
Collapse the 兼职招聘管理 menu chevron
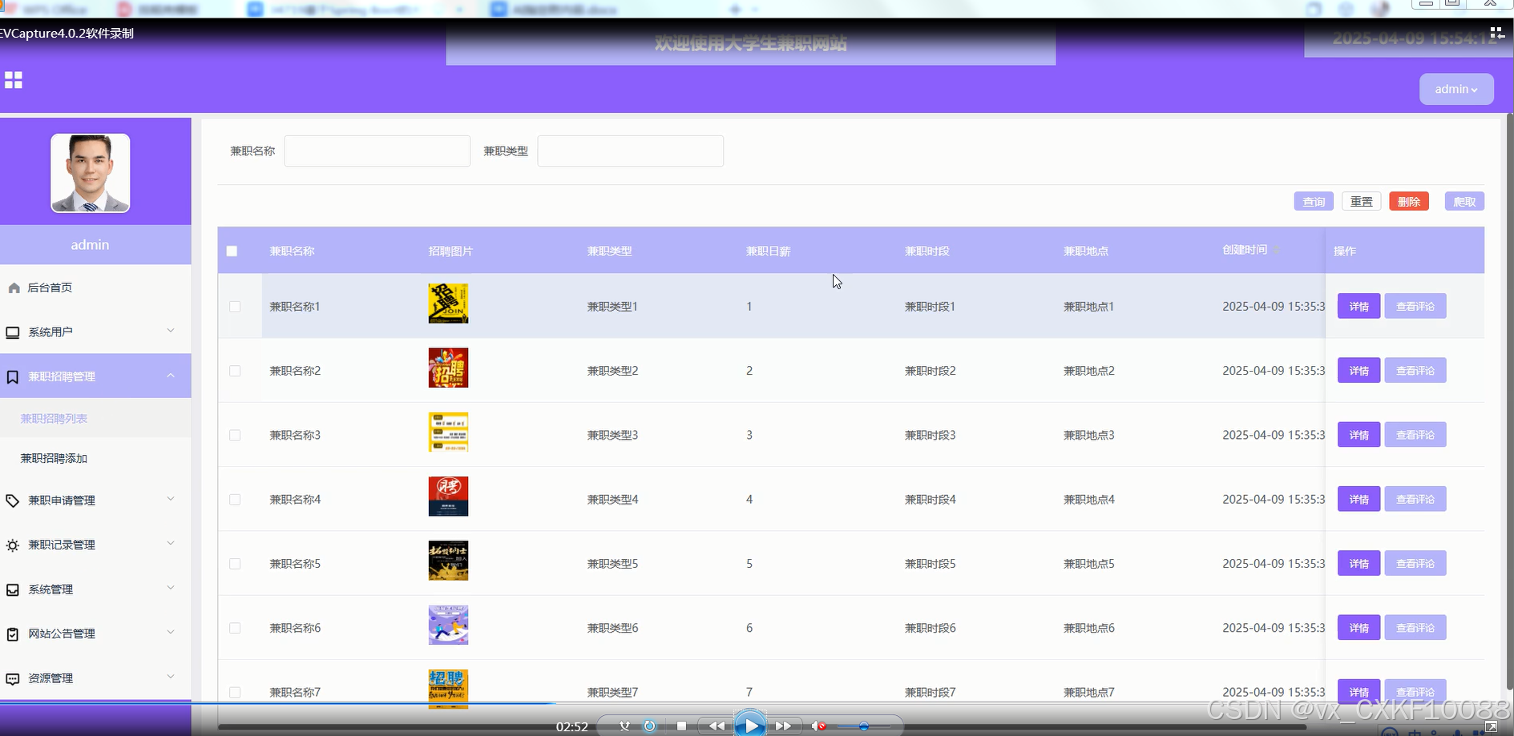click(x=171, y=376)
